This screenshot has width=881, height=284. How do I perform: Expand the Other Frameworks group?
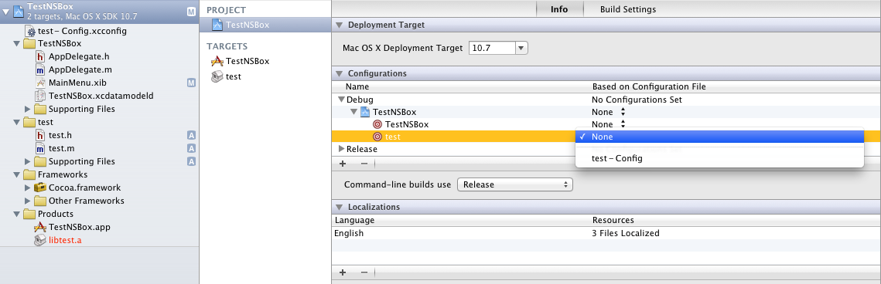pos(28,201)
